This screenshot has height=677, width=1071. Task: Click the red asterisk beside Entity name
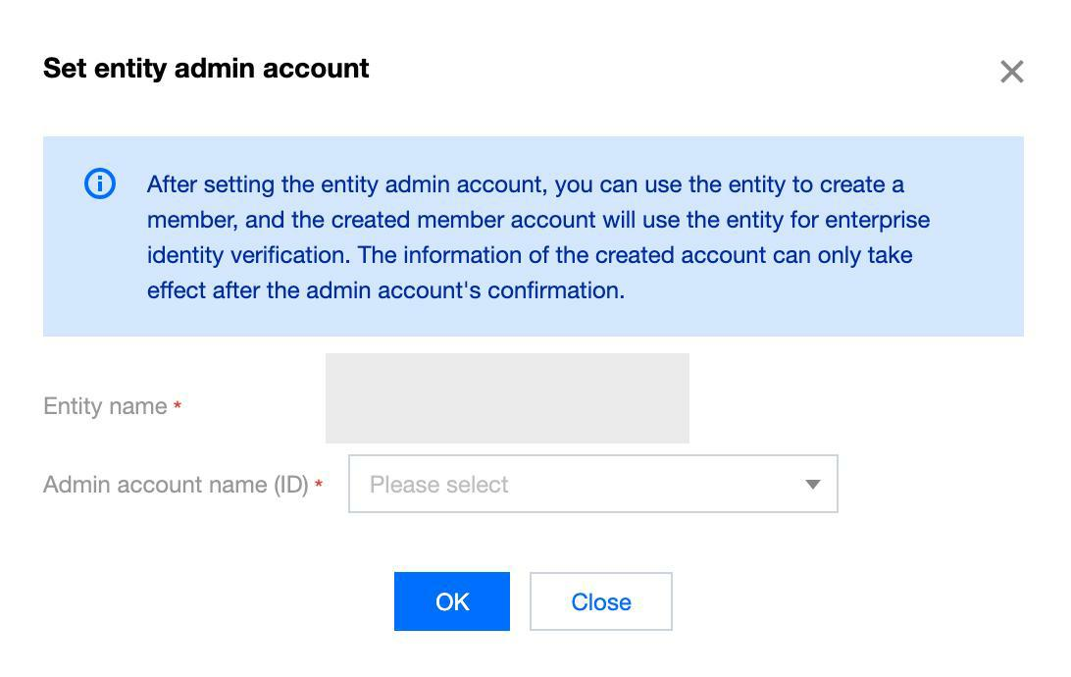tap(178, 406)
